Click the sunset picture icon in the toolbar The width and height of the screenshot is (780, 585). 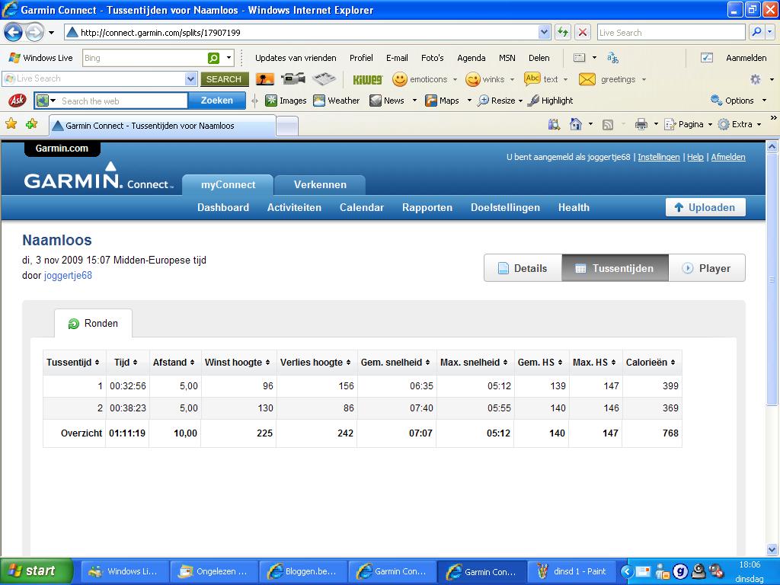(264, 78)
